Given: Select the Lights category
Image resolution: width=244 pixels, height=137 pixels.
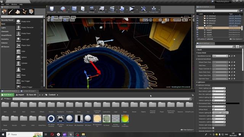Looking at the screenshot, I should tap(3, 28).
